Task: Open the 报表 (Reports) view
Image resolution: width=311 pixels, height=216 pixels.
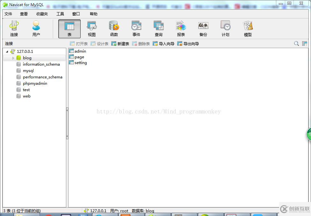Action: pos(181,28)
